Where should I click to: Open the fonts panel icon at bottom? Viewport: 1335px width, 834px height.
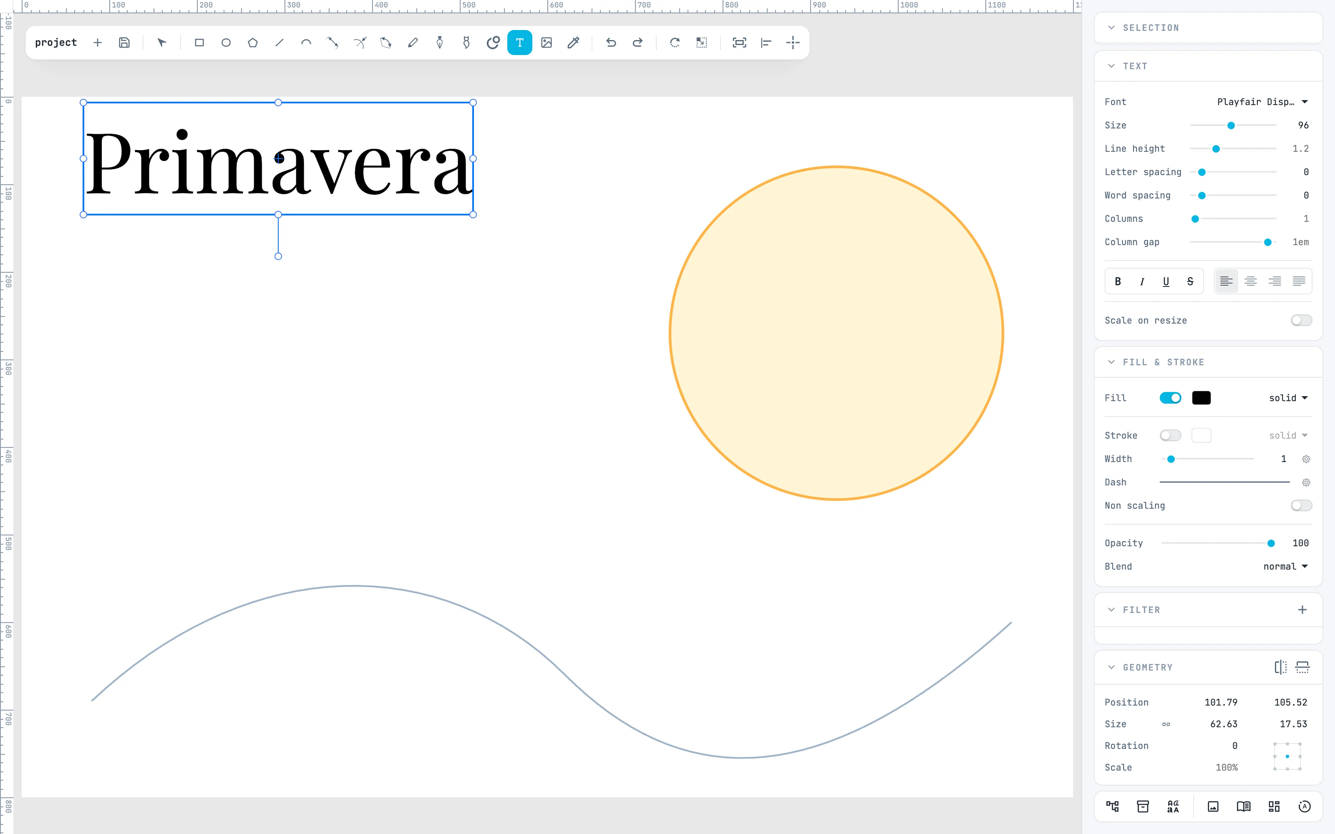click(x=1174, y=806)
